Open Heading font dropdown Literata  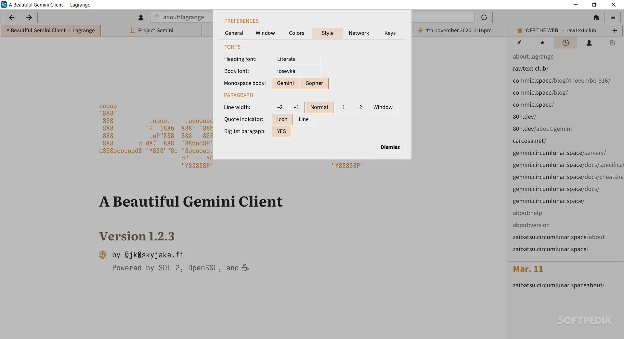point(296,59)
